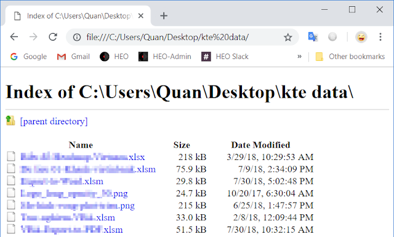Sort by the Size column header
The width and height of the screenshot is (394, 237).
(x=182, y=145)
